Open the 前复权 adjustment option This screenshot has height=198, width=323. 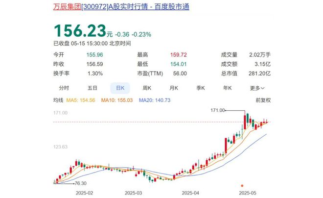[x=263, y=100]
